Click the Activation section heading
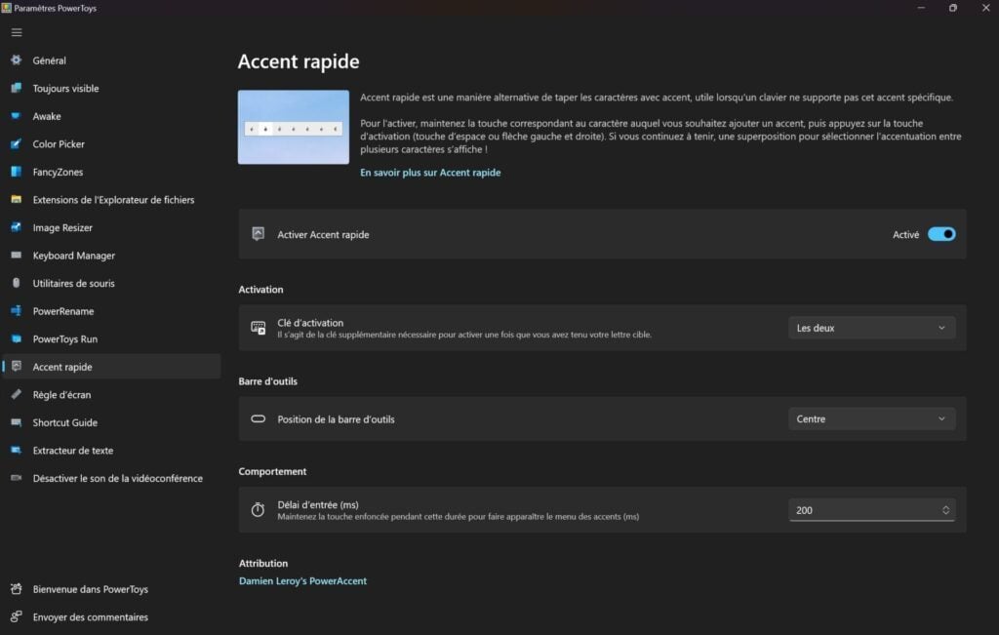Viewport: 999px width, 635px height. (x=260, y=289)
